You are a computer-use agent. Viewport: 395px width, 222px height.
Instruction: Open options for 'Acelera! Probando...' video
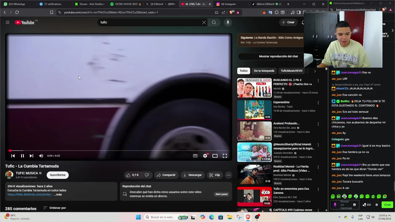(318, 124)
